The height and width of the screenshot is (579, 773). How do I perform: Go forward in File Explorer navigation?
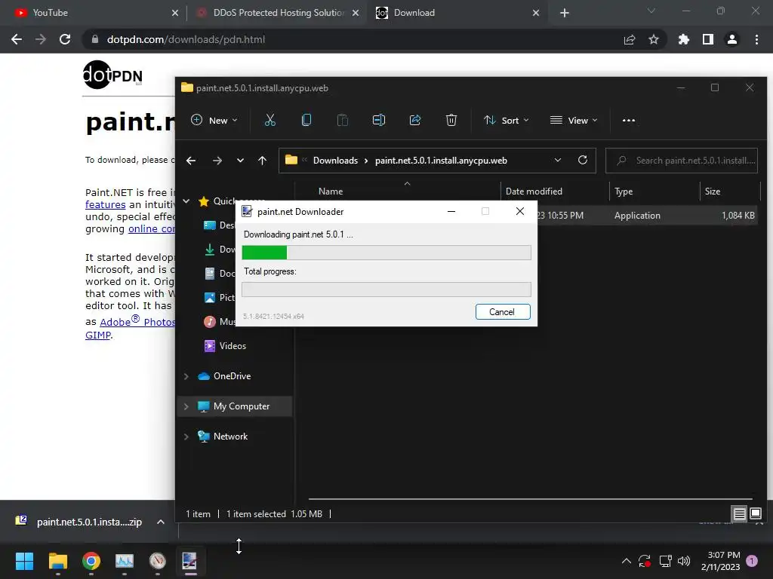coord(217,161)
